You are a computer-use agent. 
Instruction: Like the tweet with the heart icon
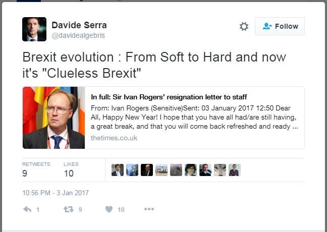point(108,209)
